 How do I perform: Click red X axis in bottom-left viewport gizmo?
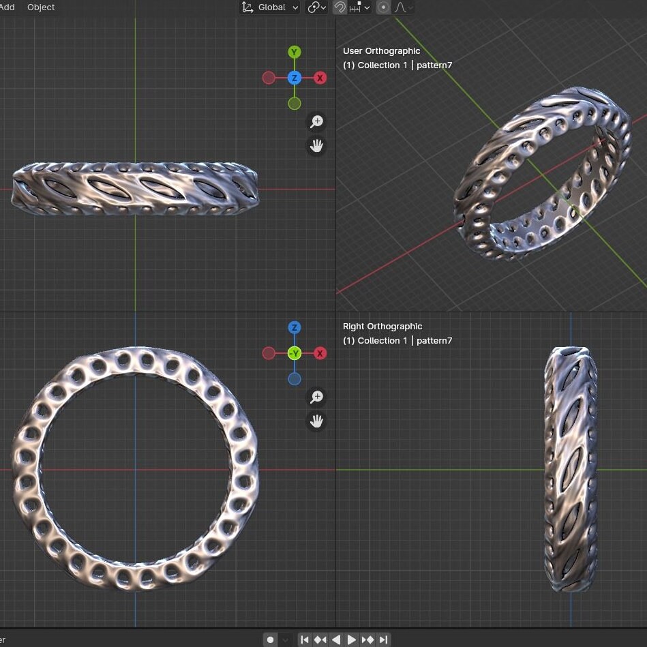320,353
